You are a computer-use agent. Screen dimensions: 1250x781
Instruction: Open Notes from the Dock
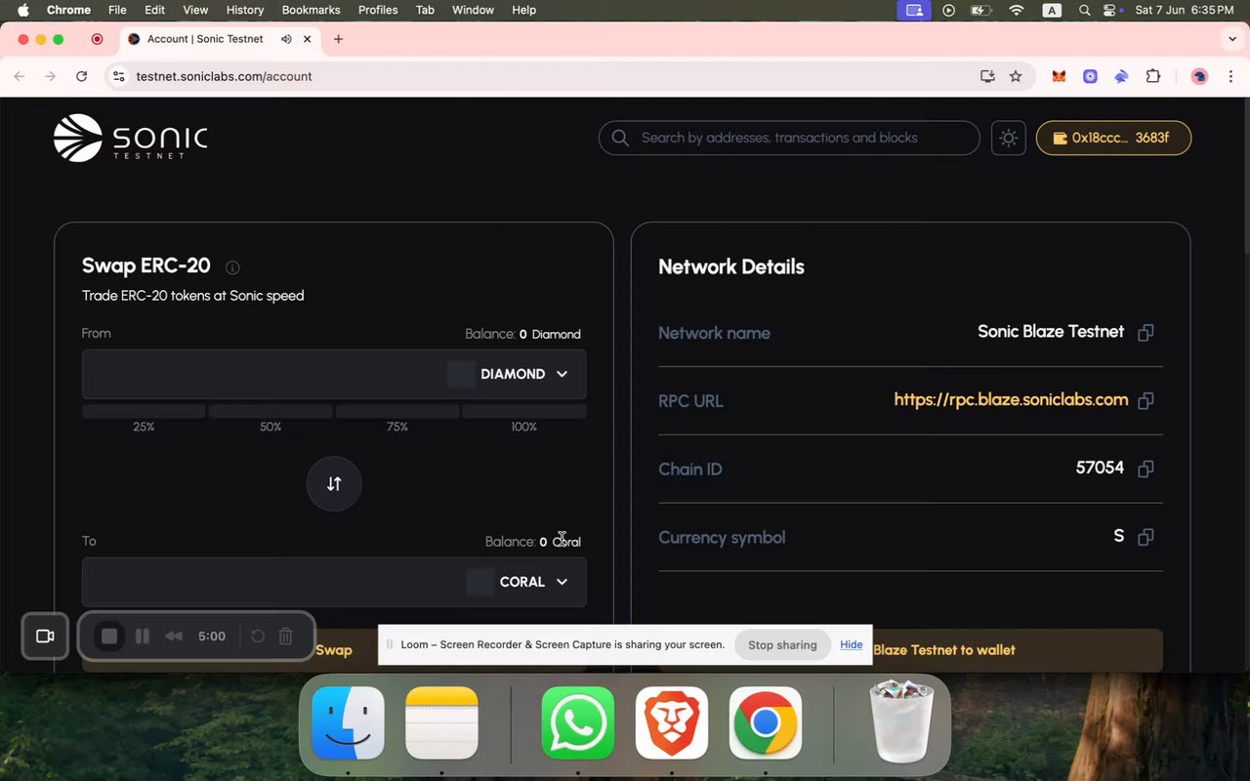tap(441, 723)
